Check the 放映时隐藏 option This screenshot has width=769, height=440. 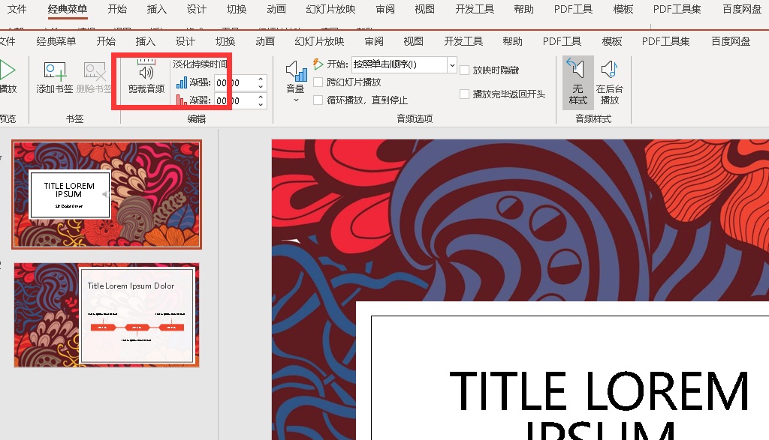click(x=464, y=70)
